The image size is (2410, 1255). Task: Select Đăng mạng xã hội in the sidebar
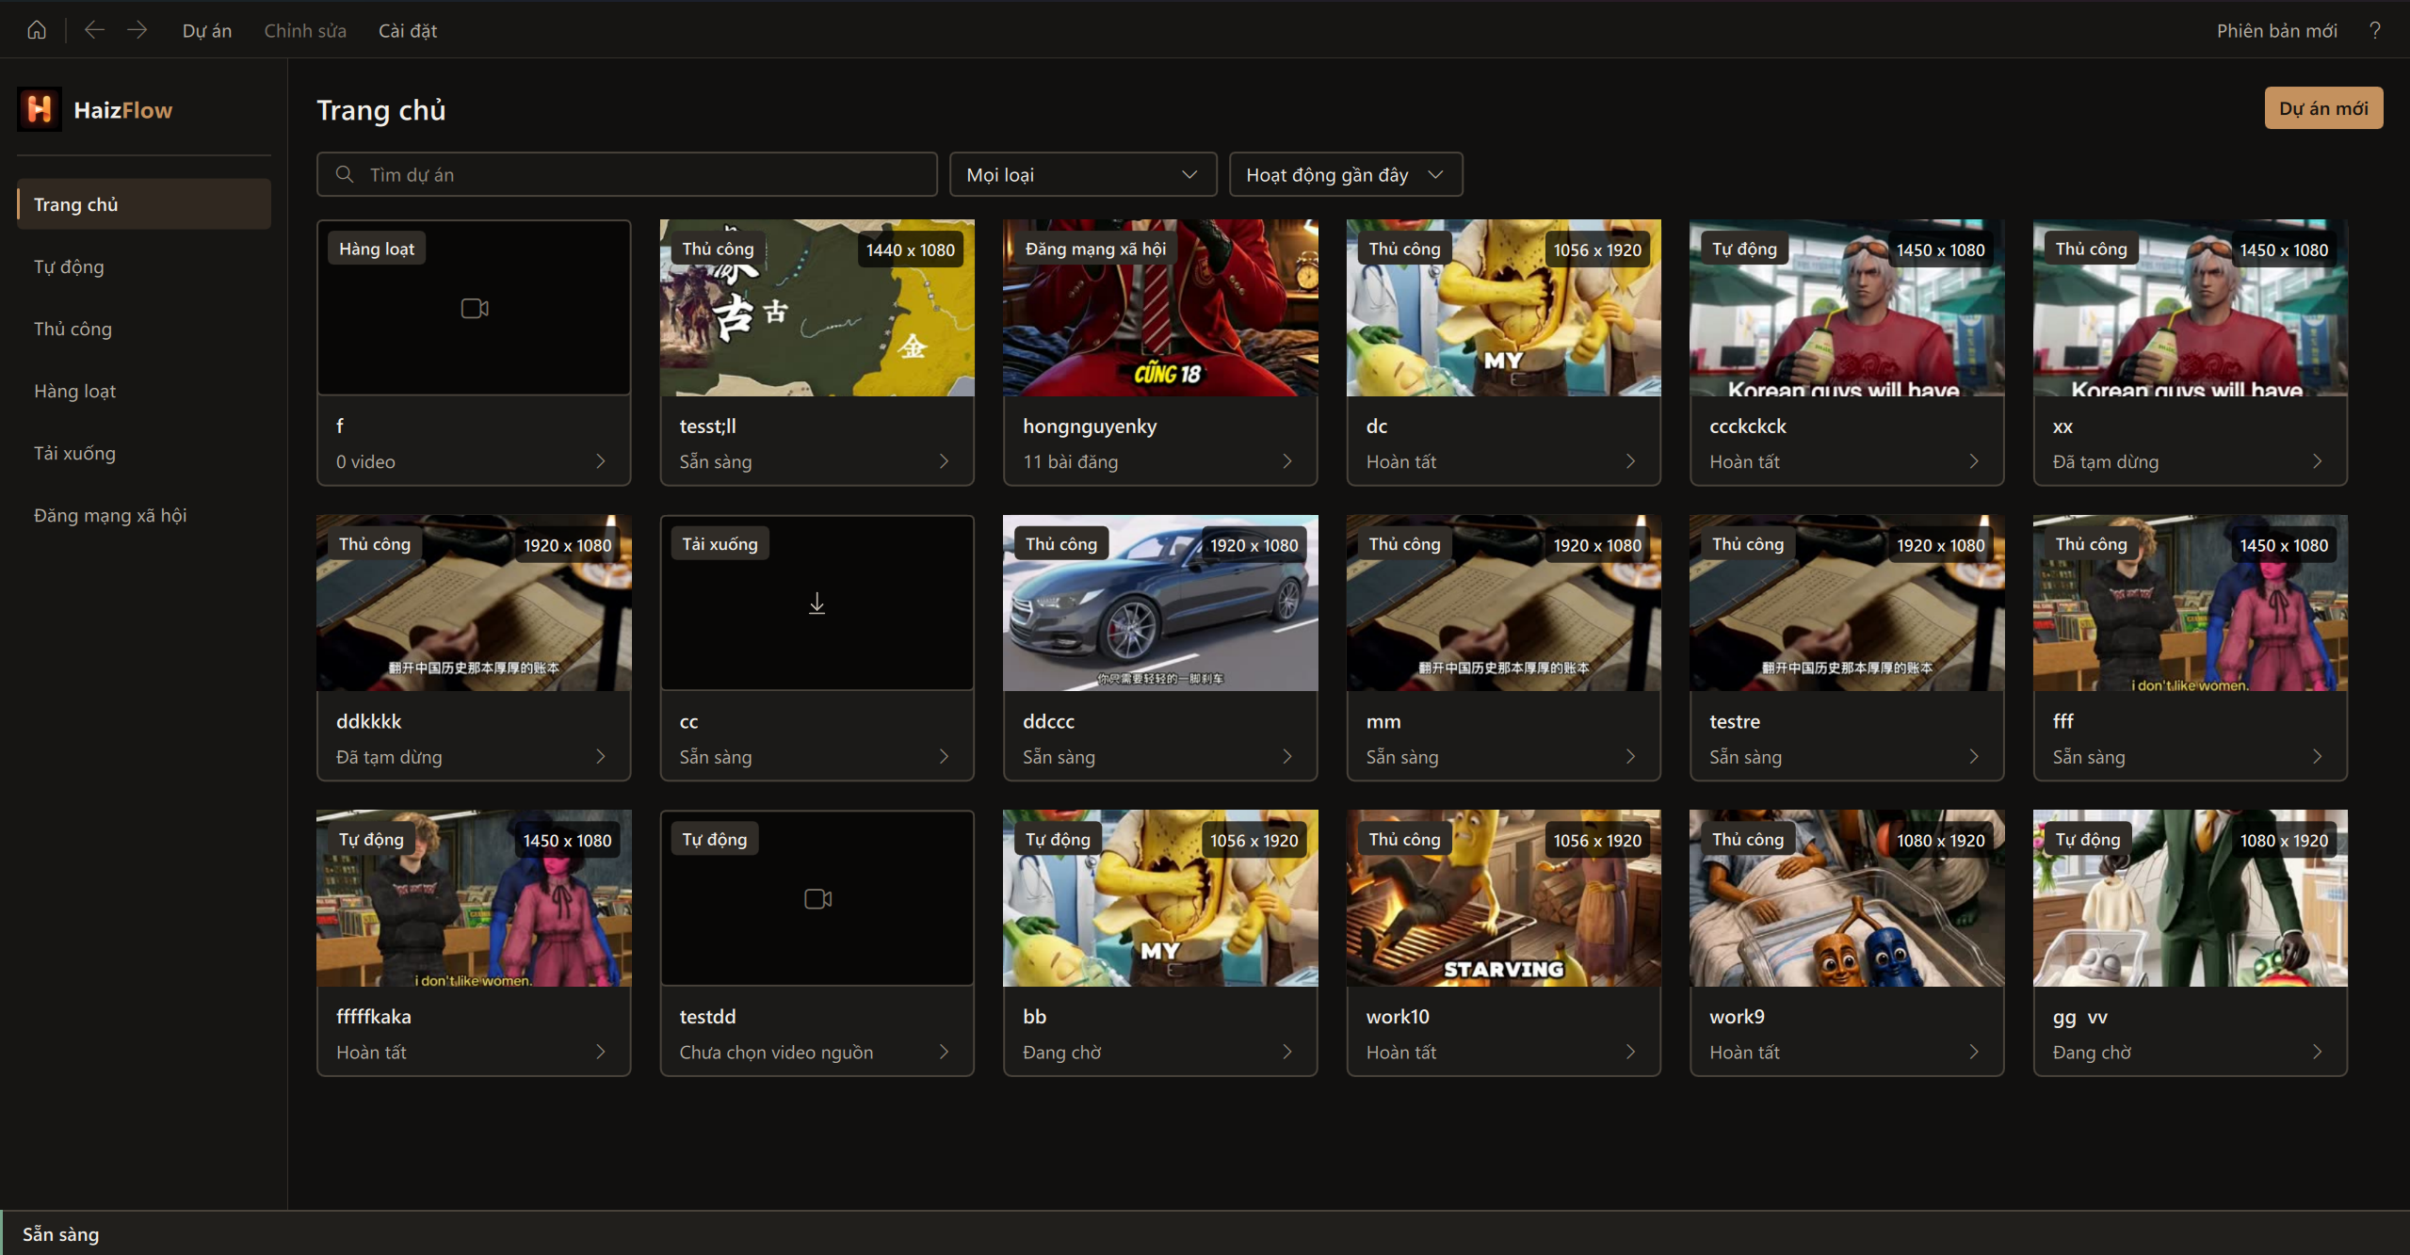pyautogui.click(x=144, y=515)
